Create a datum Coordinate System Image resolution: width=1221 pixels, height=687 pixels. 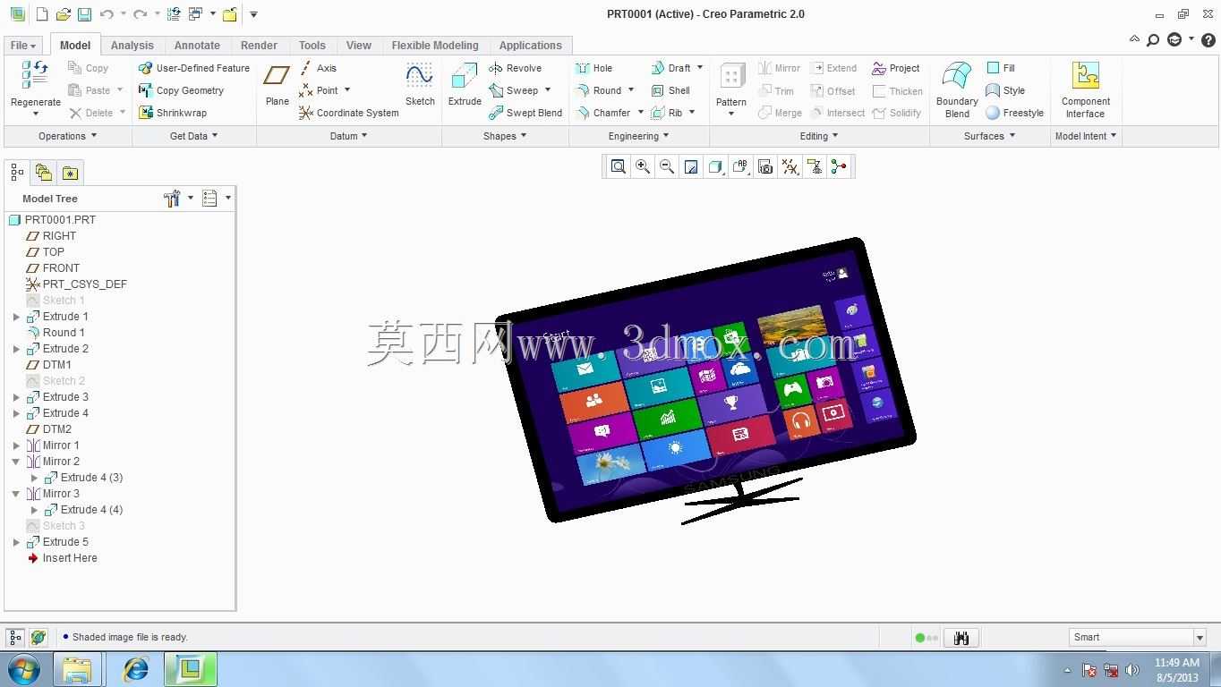348,113
